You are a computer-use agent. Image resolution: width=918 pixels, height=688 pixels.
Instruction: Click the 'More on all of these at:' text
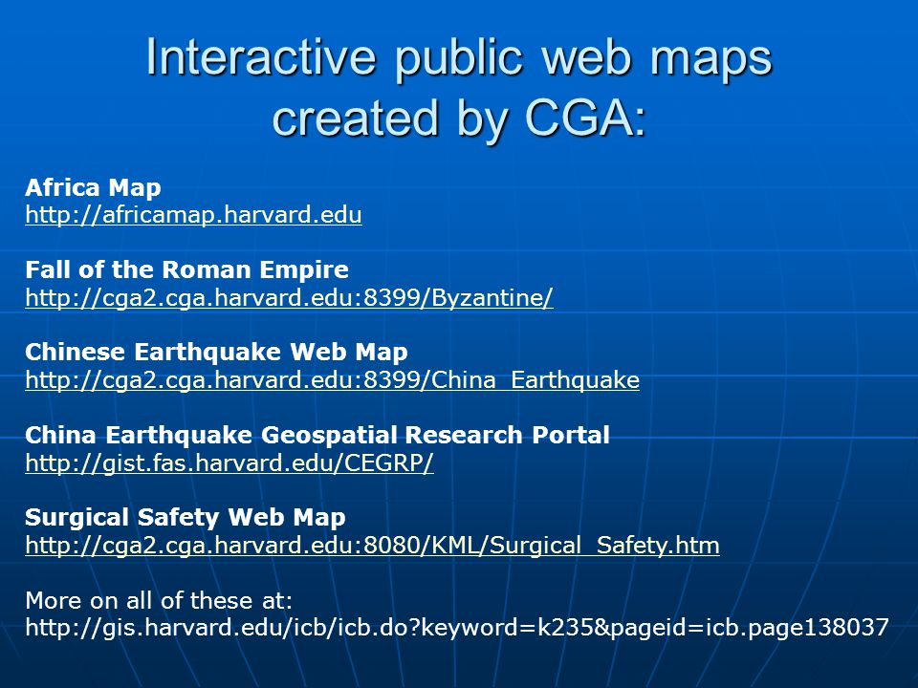click(159, 600)
